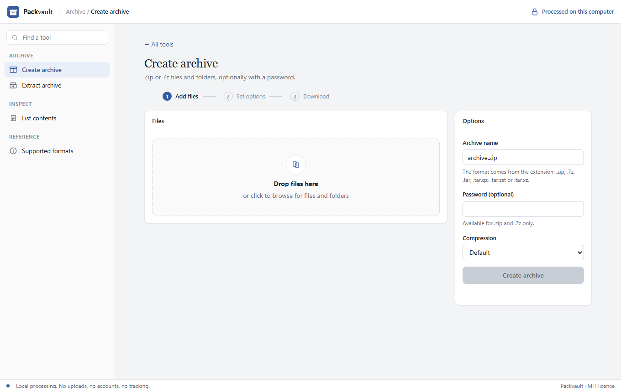The height and width of the screenshot is (392, 621).
Task: Click the magnifier icon in Find a tool
Action: click(15, 38)
